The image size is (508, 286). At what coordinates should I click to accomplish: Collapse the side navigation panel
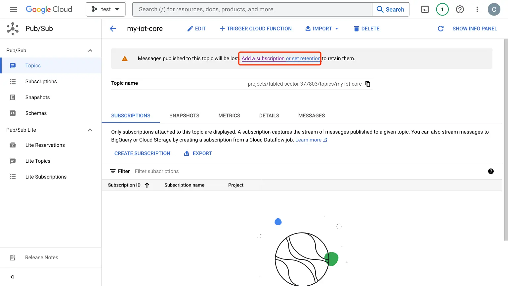(x=12, y=277)
